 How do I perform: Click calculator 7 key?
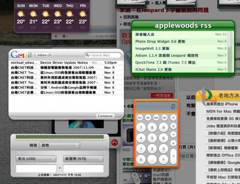(x=141, y=127)
